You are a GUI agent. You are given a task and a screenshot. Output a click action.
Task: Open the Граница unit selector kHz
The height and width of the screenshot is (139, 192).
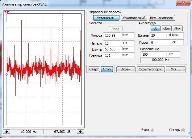[x=128, y=55]
